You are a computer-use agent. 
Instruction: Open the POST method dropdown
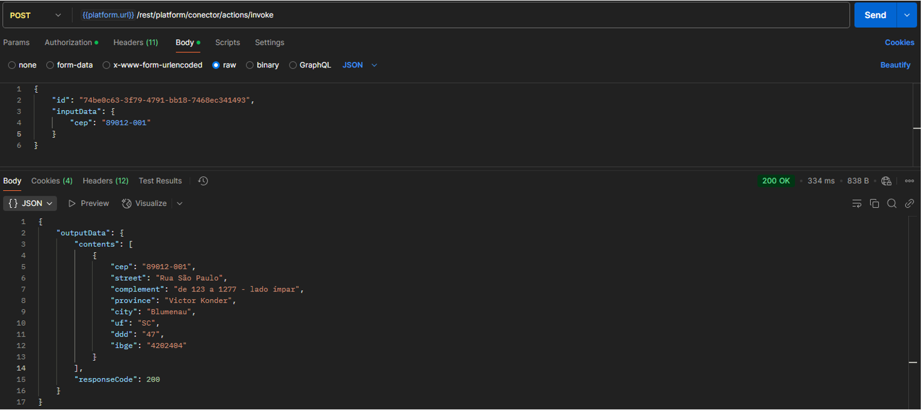[x=35, y=15]
